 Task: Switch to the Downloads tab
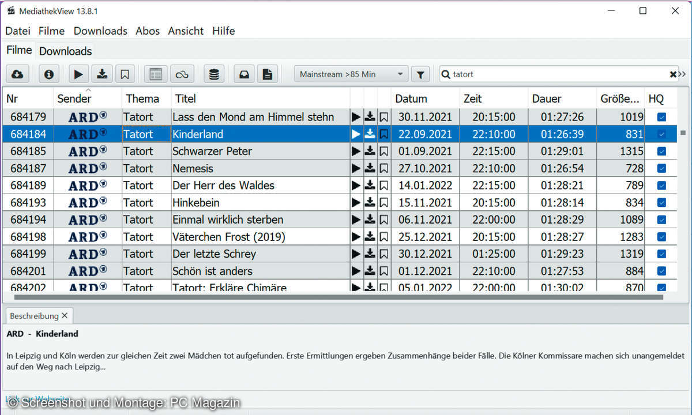point(65,51)
